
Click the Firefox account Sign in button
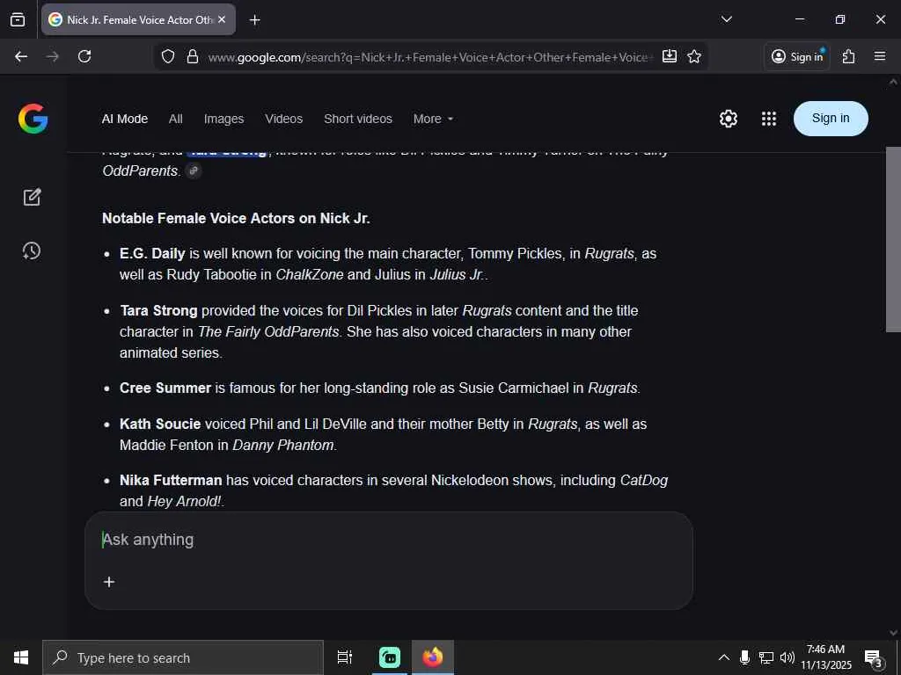click(x=797, y=56)
